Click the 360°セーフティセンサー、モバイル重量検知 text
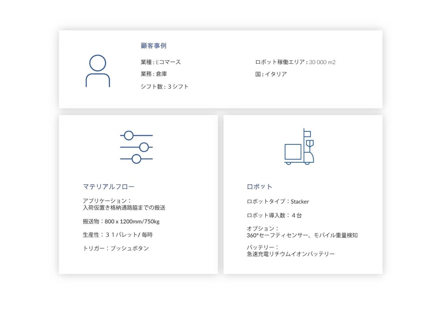448x321 pixels. click(302, 235)
